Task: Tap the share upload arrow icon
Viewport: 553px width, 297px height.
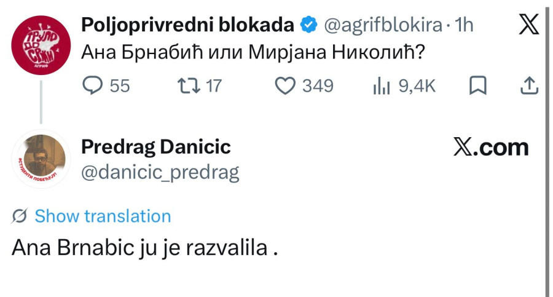Action: 530,86
